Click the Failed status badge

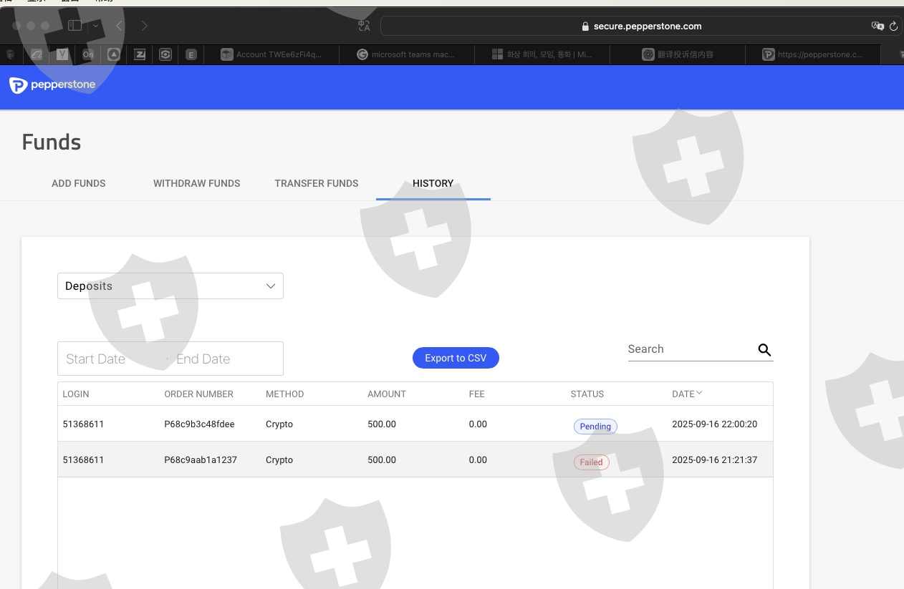591,462
